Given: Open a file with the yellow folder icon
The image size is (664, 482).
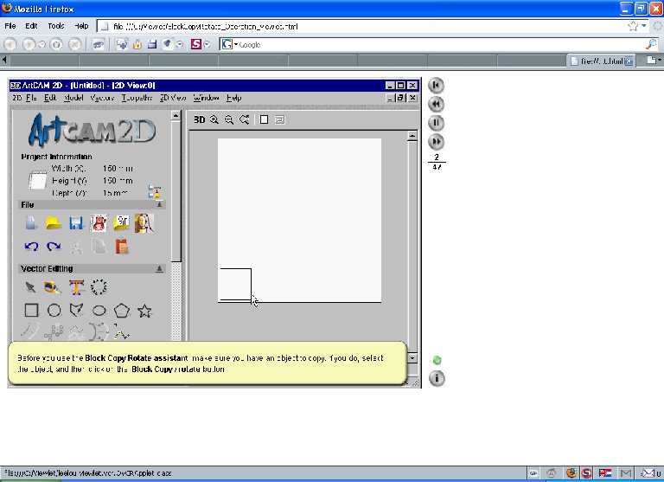Looking at the screenshot, I should [54, 223].
